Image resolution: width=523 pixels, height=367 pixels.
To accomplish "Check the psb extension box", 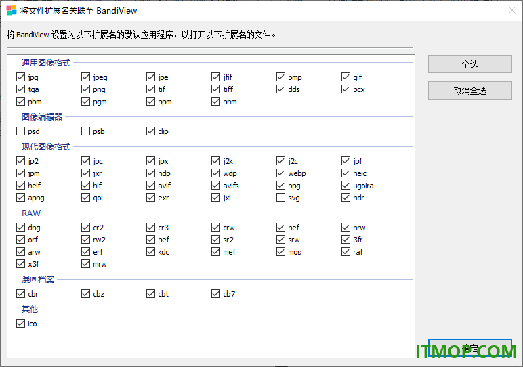I will 86,131.
